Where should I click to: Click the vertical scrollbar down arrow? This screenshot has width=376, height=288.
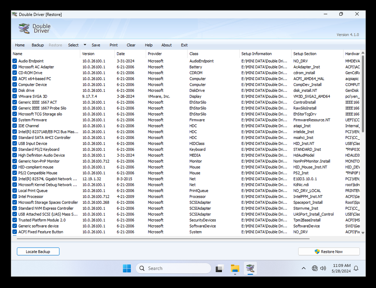pos(363,233)
